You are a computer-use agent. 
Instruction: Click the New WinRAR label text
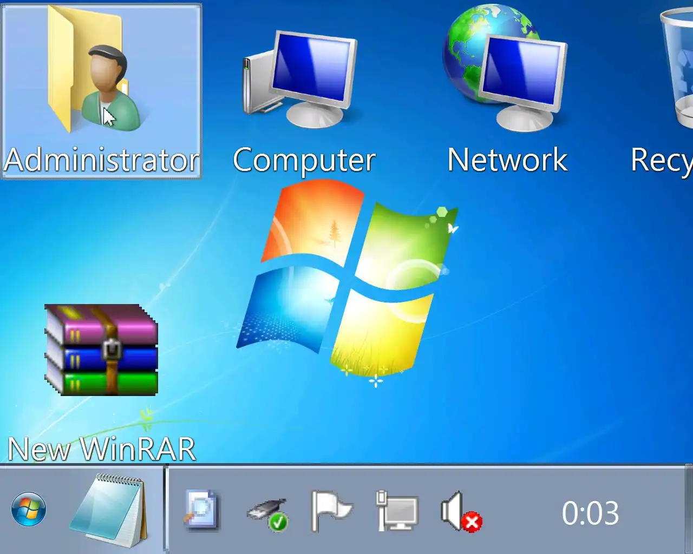click(102, 449)
